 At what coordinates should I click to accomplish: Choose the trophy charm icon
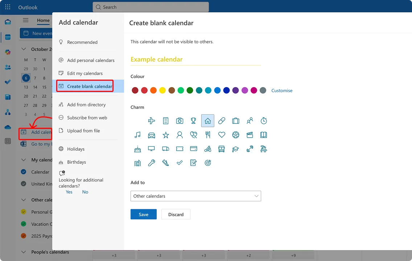[193, 121]
